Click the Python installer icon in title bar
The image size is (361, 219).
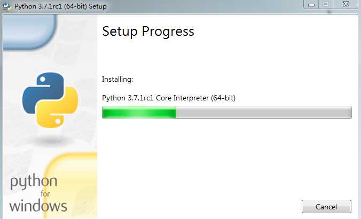7,6
